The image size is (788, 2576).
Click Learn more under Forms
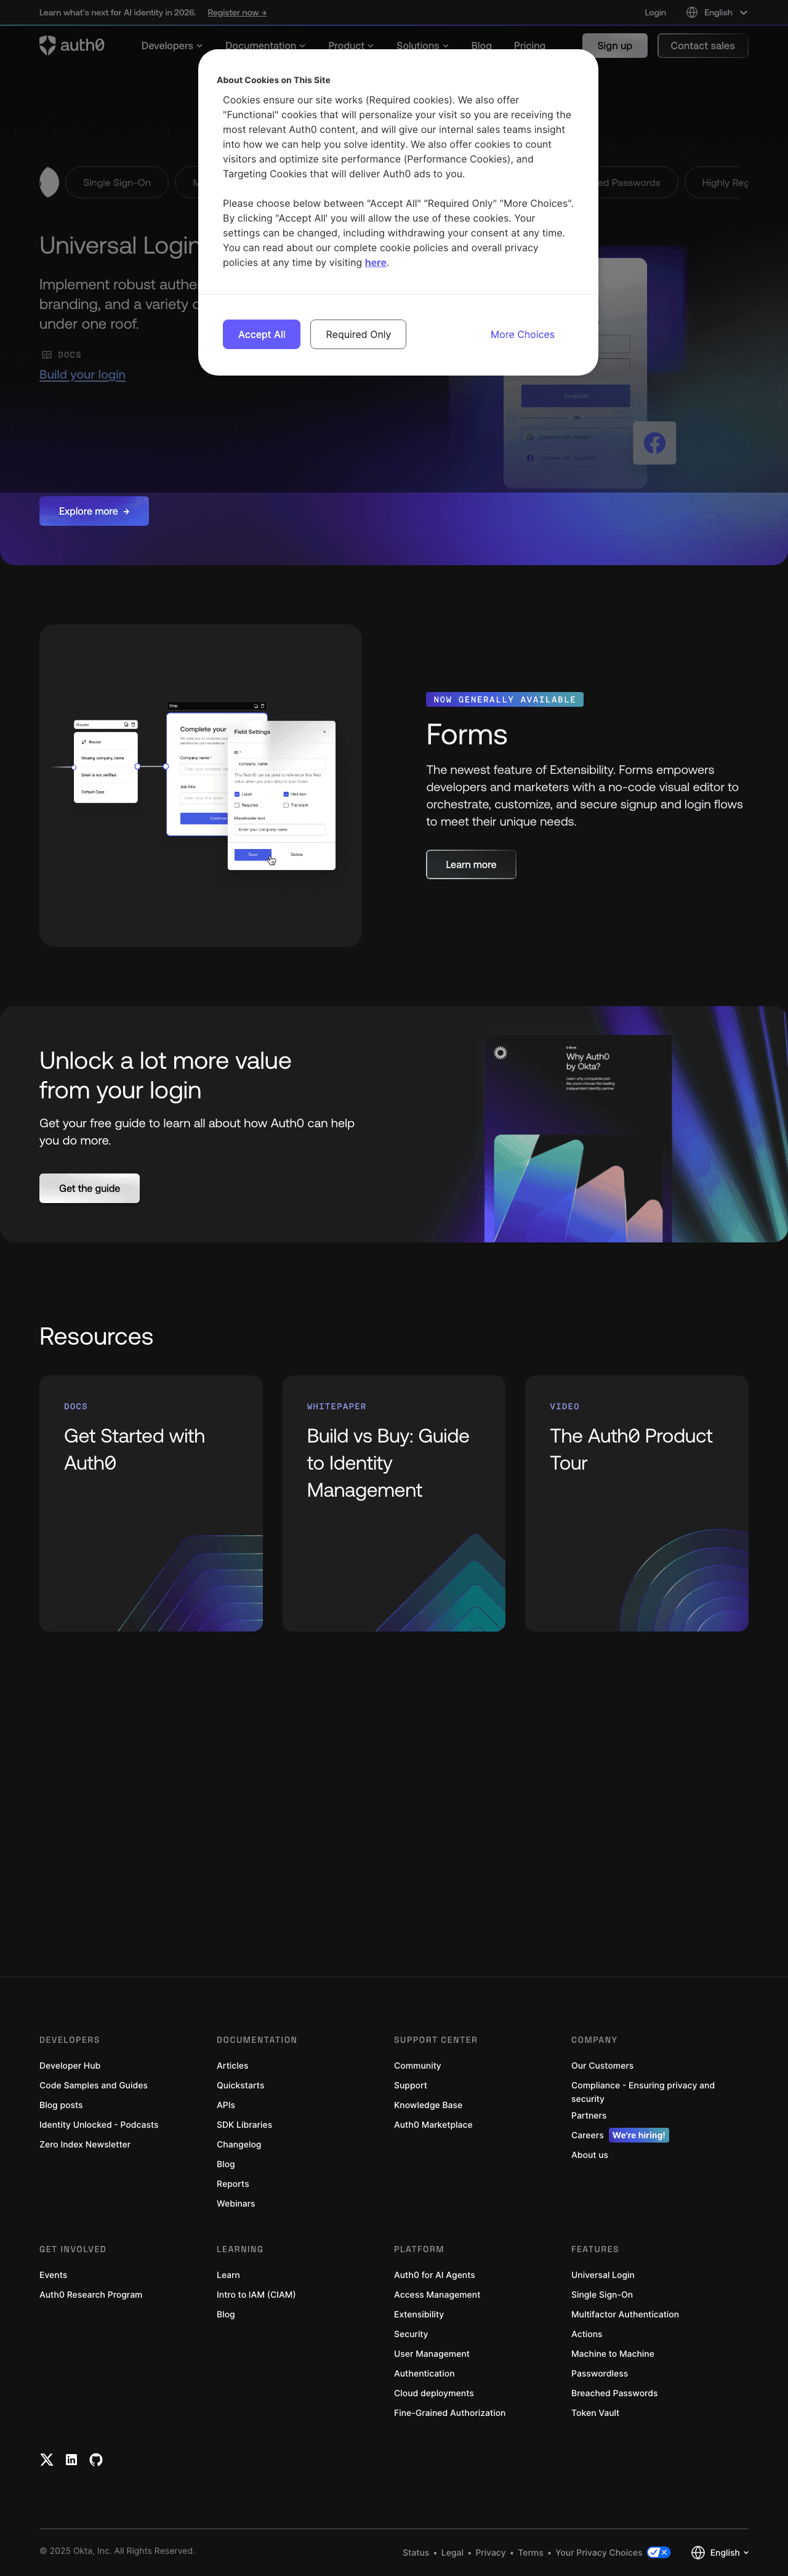(x=471, y=865)
